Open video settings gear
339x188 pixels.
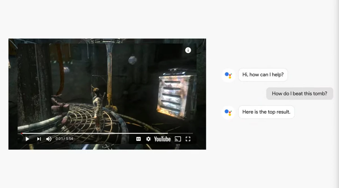pos(148,139)
